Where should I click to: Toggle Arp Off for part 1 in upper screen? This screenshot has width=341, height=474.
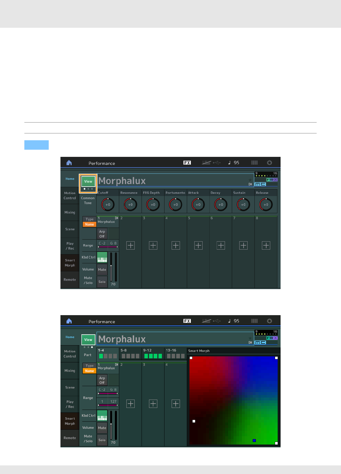pyautogui.click(x=102, y=234)
